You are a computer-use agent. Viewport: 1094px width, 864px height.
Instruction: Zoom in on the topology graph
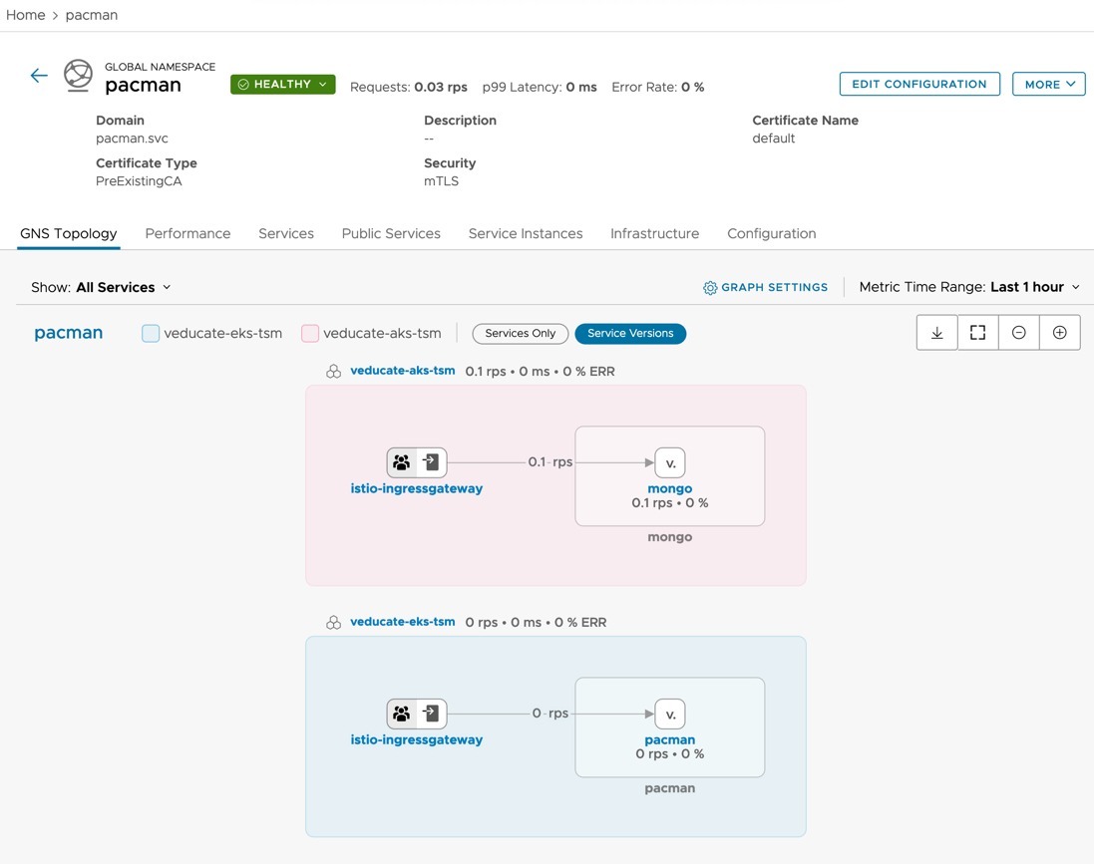(1060, 333)
